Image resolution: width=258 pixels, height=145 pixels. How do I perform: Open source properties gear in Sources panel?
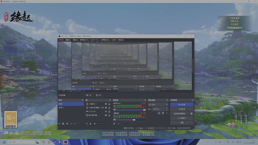pyautogui.click(x=94, y=124)
